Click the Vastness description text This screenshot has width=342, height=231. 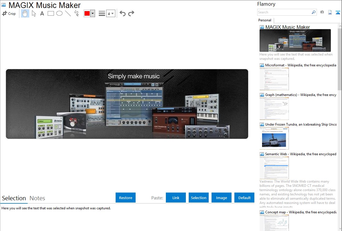[297, 194]
